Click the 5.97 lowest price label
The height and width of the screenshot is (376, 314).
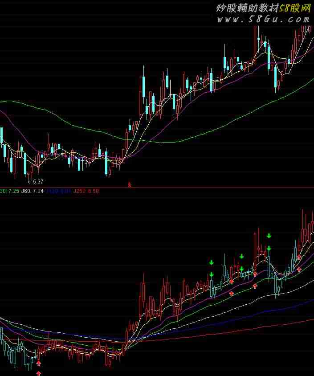coord(38,182)
